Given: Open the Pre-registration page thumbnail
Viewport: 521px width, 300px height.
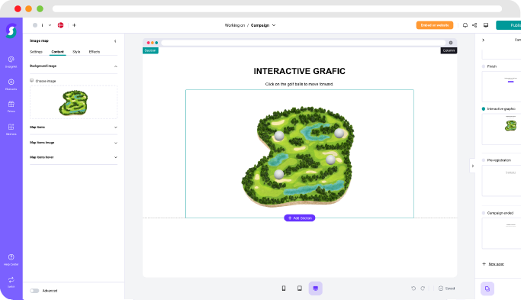Looking at the screenshot, I should (x=501, y=181).
